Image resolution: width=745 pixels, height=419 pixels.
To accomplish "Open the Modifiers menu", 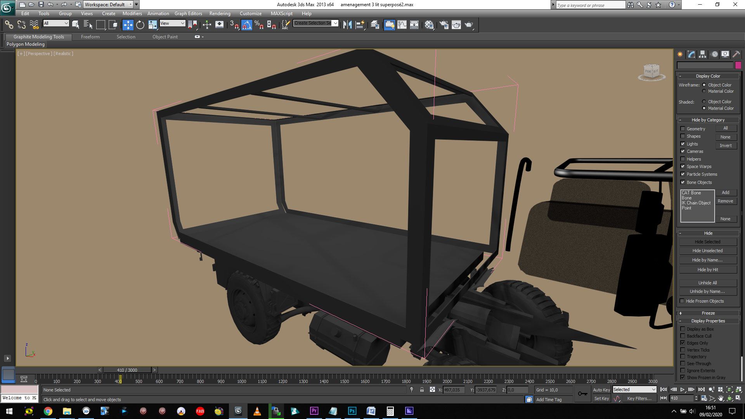I will click(x=132, y=14).
